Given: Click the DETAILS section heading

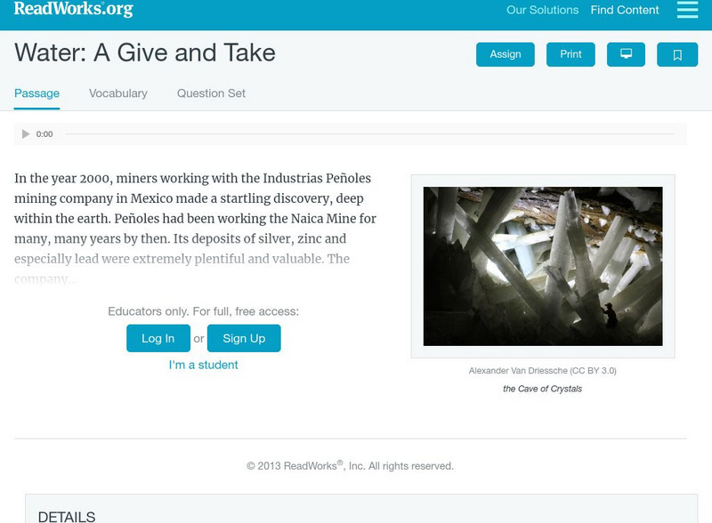Looking at the screenshot, I should pos(67,516).
